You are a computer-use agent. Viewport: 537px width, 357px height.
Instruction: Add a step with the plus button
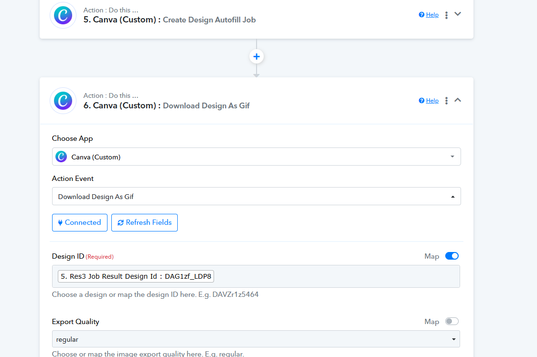tap(257, 57)
